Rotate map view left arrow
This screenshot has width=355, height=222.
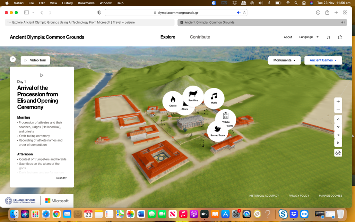coord(338,135)
